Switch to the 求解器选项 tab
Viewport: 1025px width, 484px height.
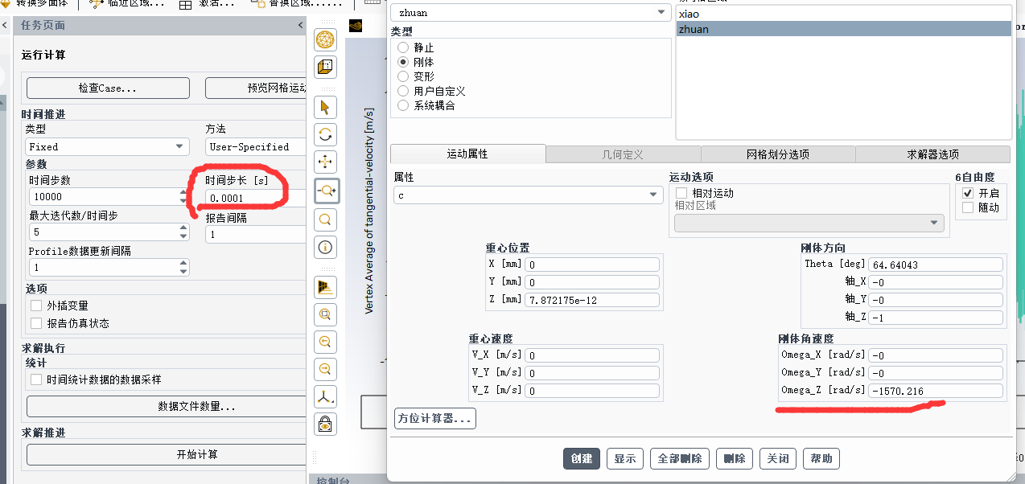tap(932, 154)
